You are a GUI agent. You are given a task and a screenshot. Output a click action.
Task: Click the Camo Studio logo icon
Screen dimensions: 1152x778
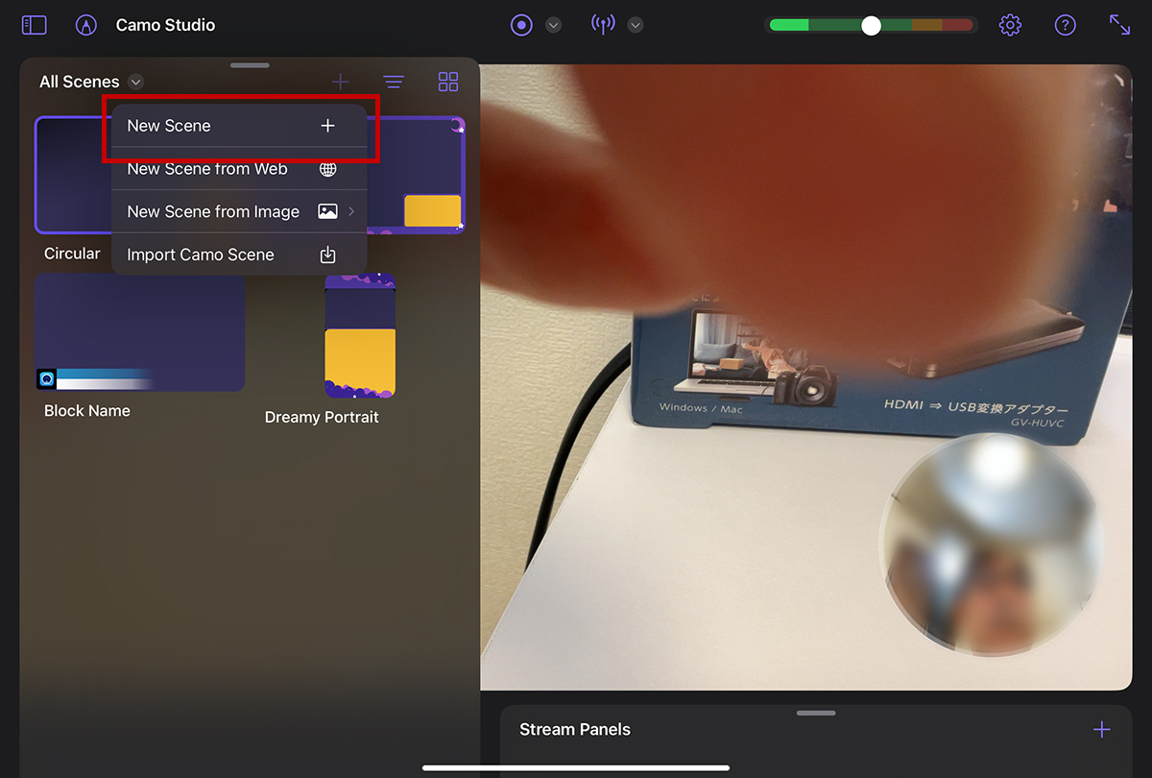click(x=86, y=25)
